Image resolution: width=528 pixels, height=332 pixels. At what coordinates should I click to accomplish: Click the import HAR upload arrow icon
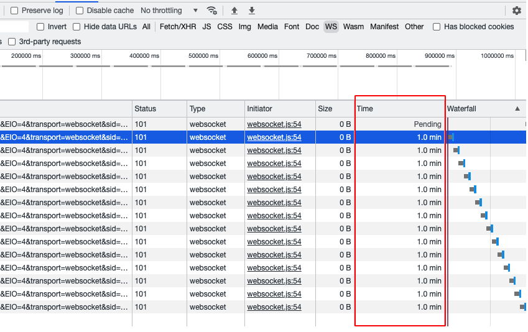[x=234, y=11]
